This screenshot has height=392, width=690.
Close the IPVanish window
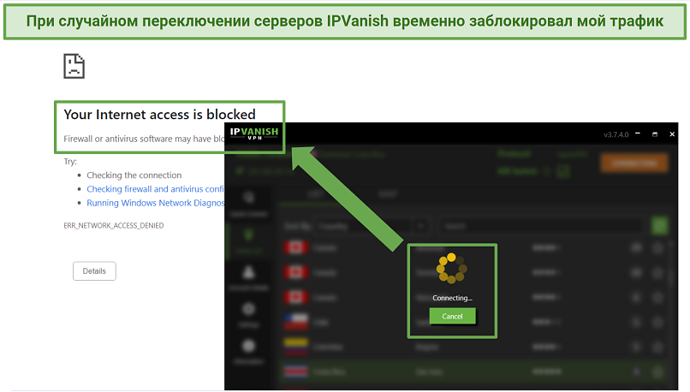(x=672, y=134)
